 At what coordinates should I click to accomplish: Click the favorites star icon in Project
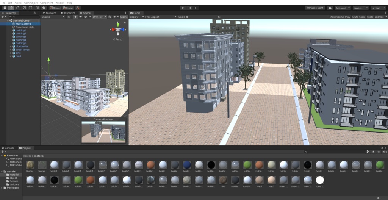click(x=379, y=152)
